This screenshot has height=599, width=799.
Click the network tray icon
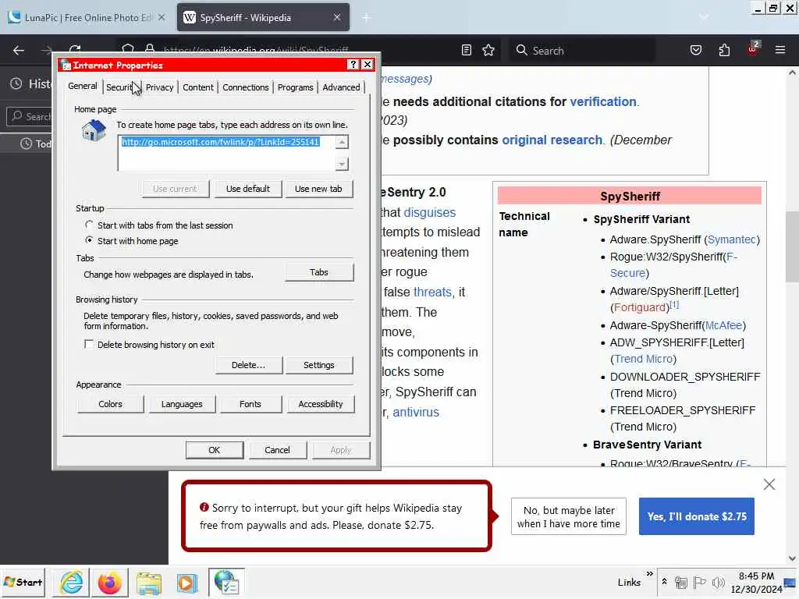pos(680,582)
